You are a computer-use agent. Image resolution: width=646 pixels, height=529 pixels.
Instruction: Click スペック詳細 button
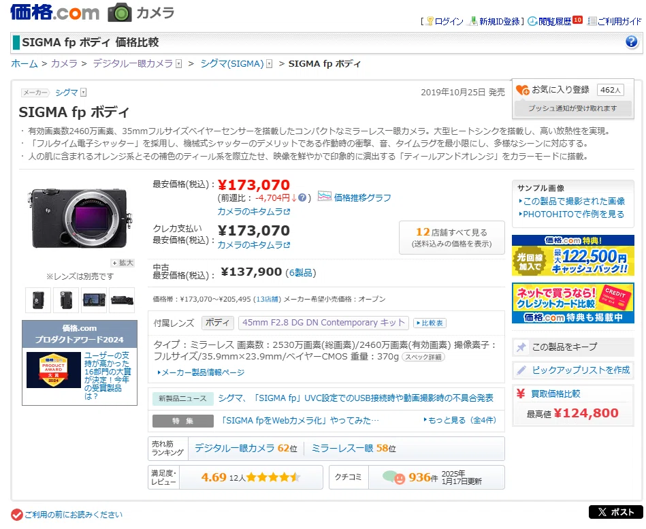click(423, 357)
